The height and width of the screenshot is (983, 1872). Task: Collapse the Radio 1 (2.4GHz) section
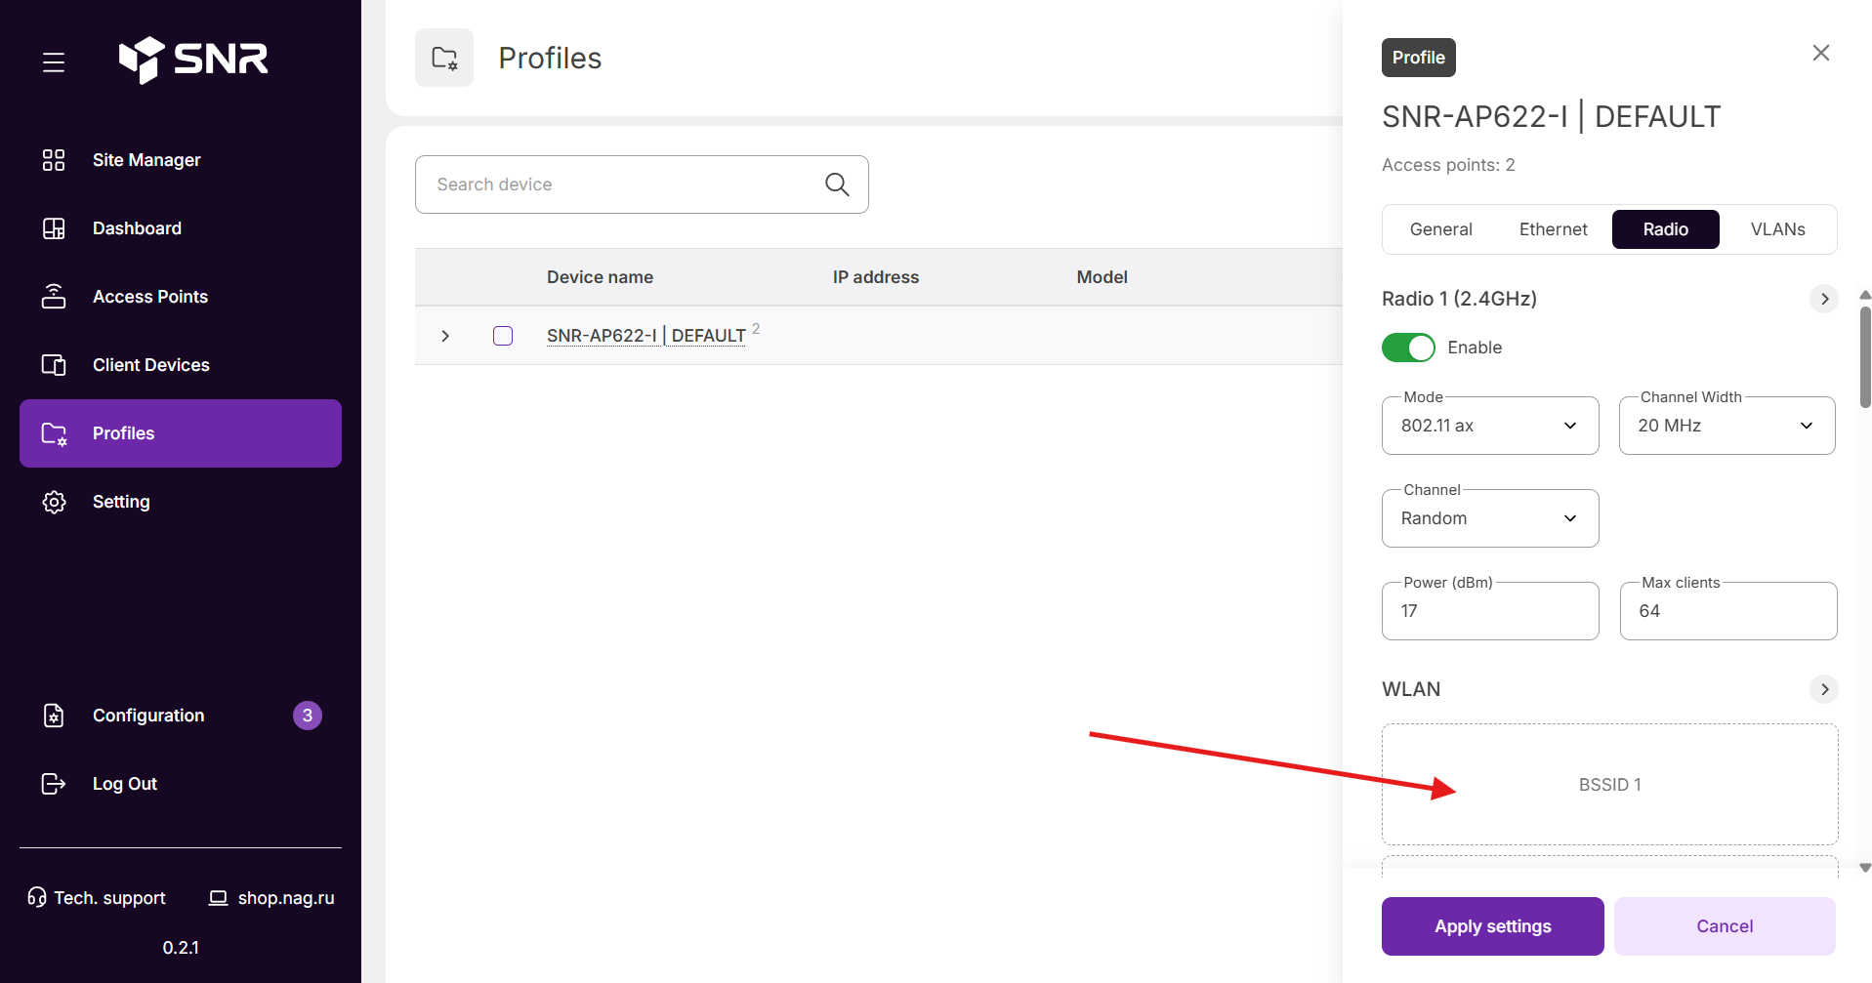tap(1824, 299)
